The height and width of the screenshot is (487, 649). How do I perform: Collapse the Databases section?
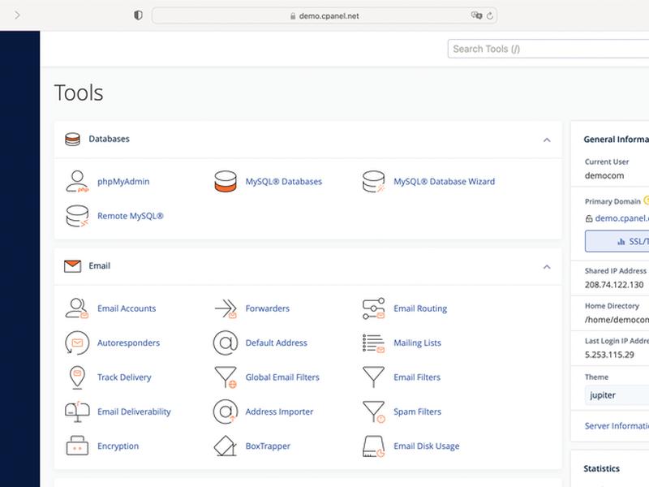(x=547, y=140)
